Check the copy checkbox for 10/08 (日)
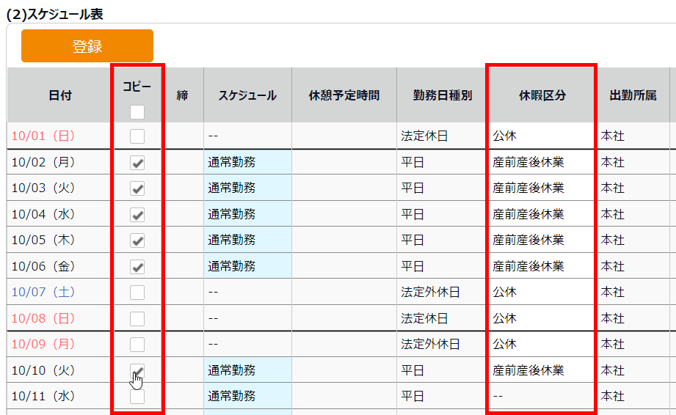 pyautogui.click(x=137, y=318)
